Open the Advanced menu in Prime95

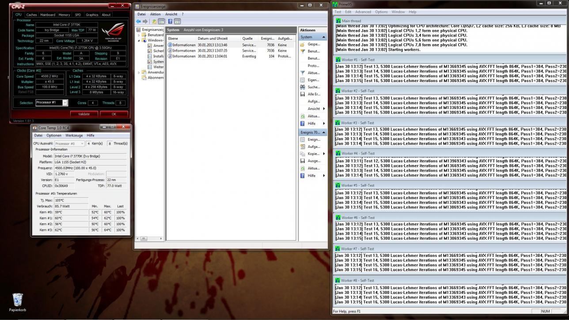click(x=363, y=12)
